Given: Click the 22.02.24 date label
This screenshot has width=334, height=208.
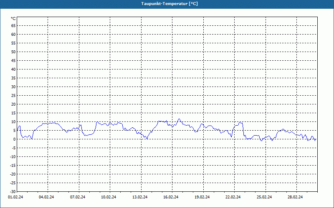Looking at the screenshot, I should (x=233, y=197).
